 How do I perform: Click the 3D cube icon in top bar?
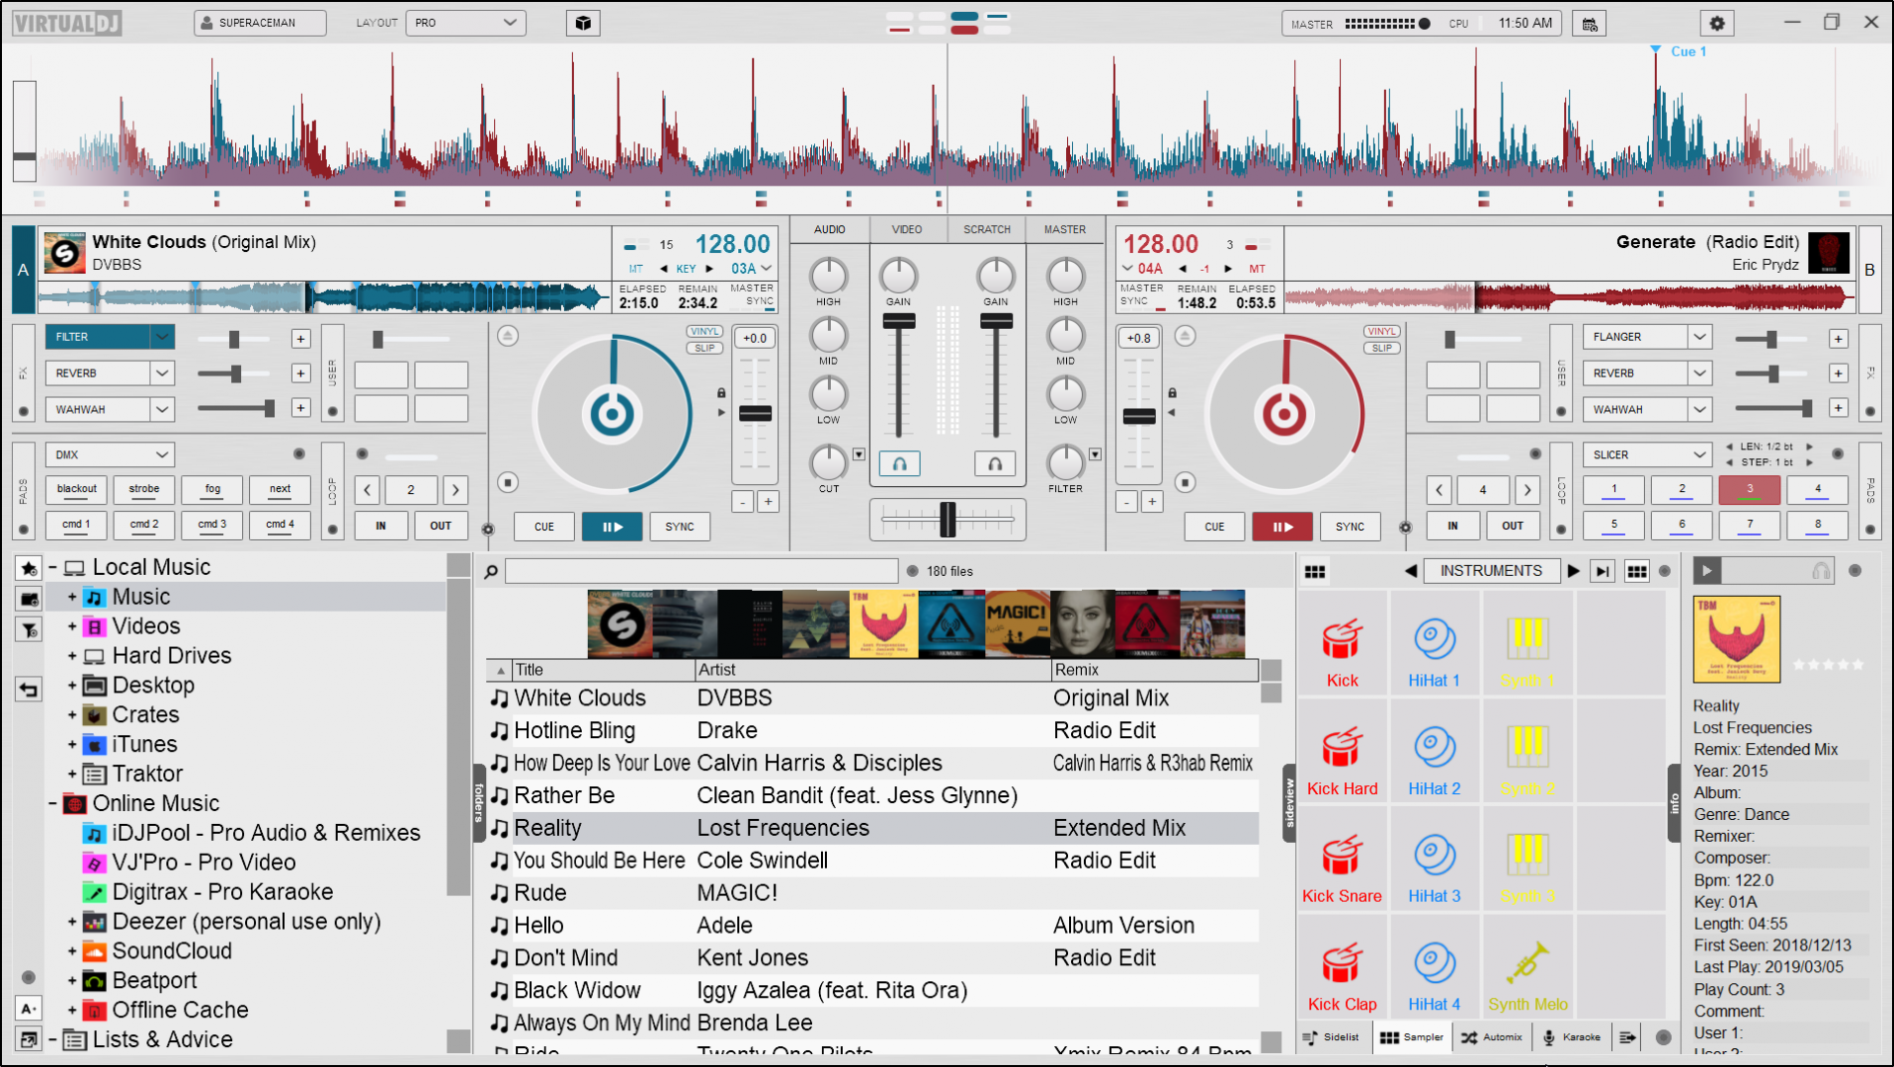pos(583,23)
